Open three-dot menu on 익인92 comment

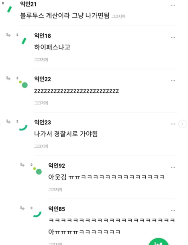pos(173,167)
